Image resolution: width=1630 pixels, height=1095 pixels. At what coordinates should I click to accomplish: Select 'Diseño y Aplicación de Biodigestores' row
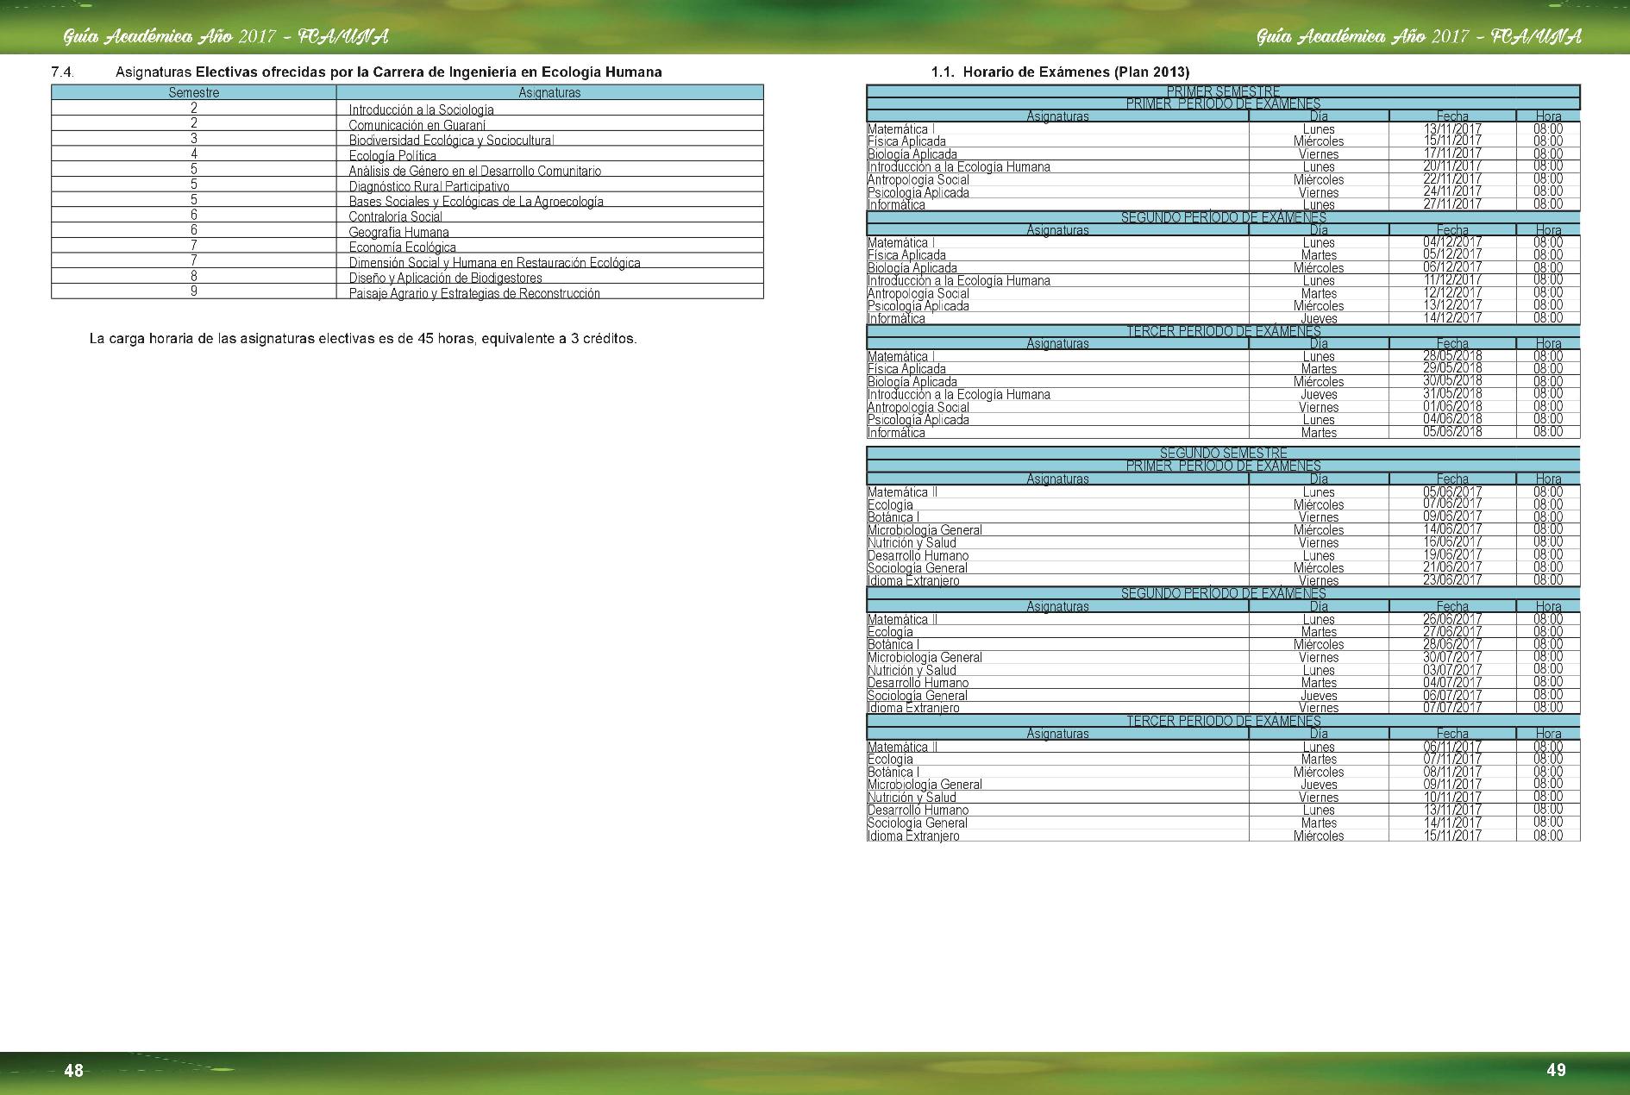click(x=407, y=277)
